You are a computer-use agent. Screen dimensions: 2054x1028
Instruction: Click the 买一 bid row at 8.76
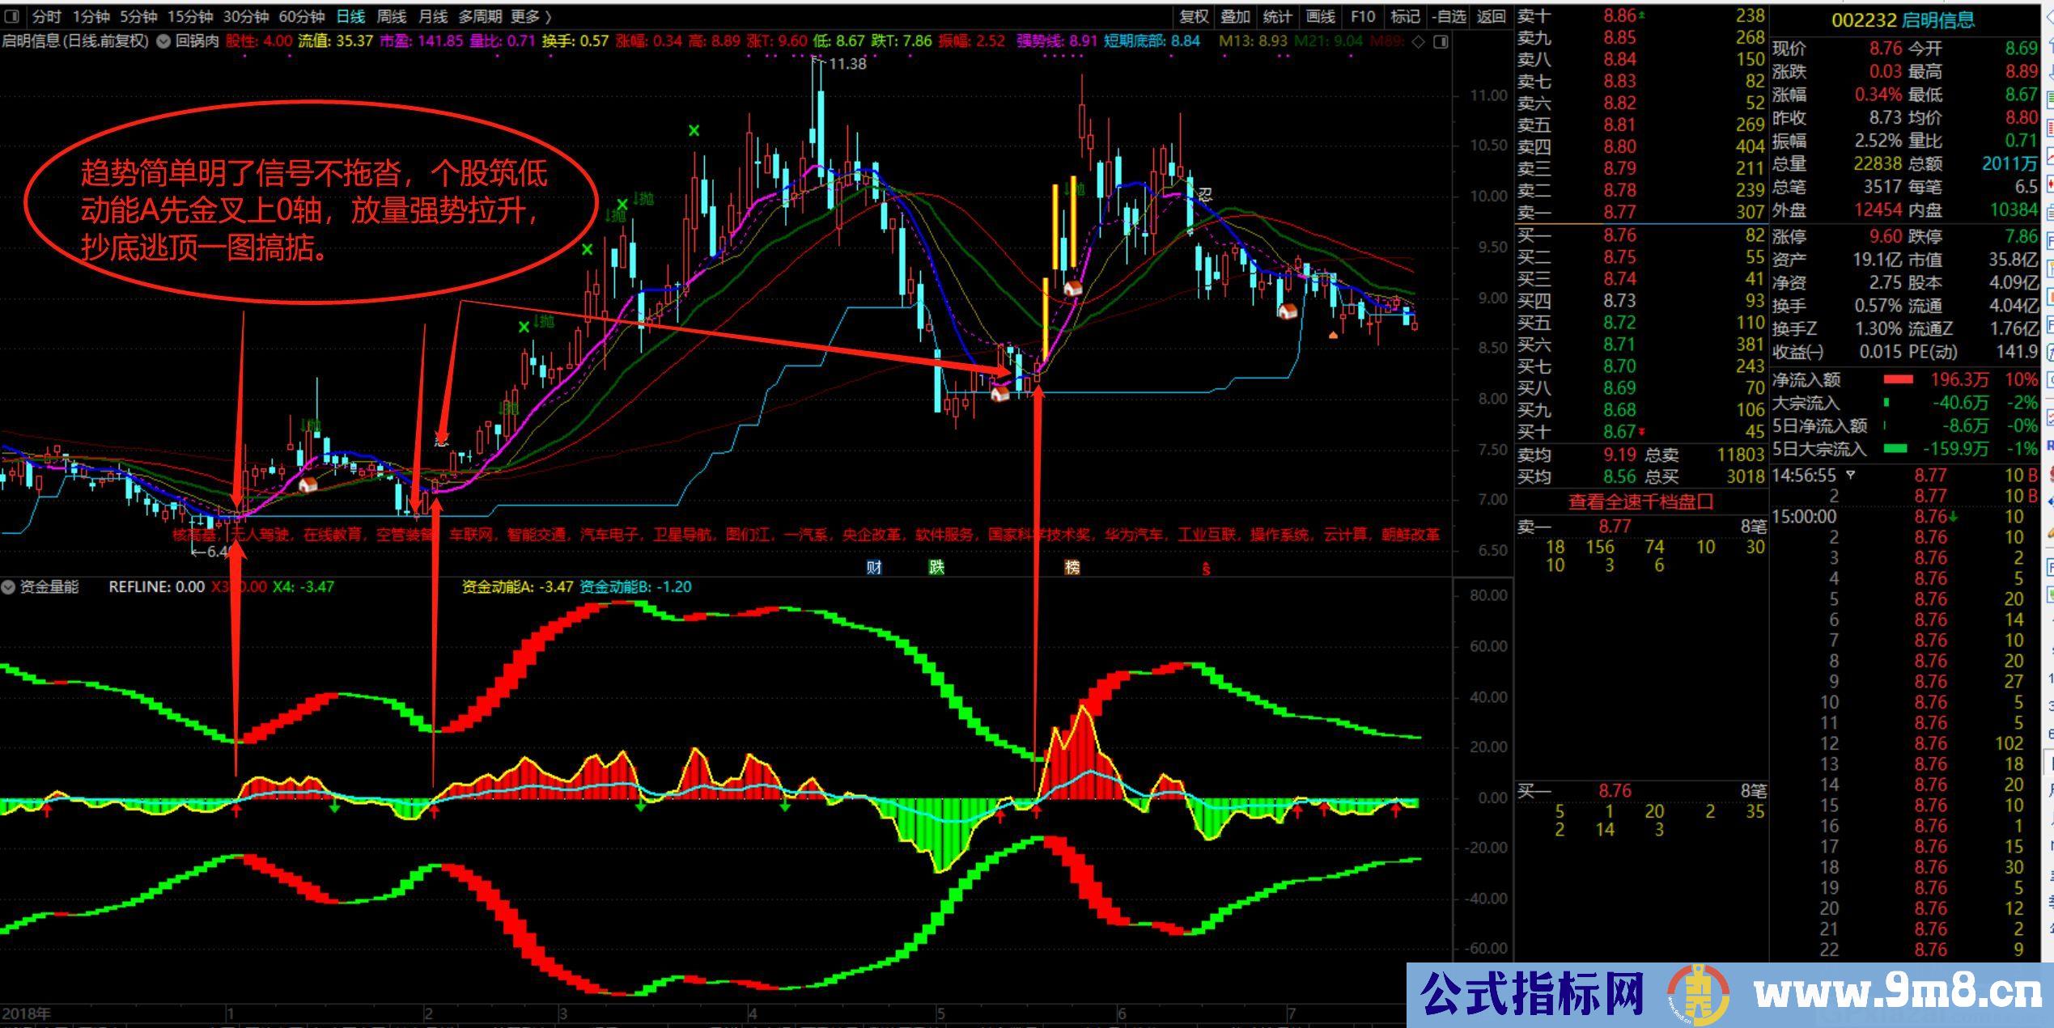tap(1640, 235)
